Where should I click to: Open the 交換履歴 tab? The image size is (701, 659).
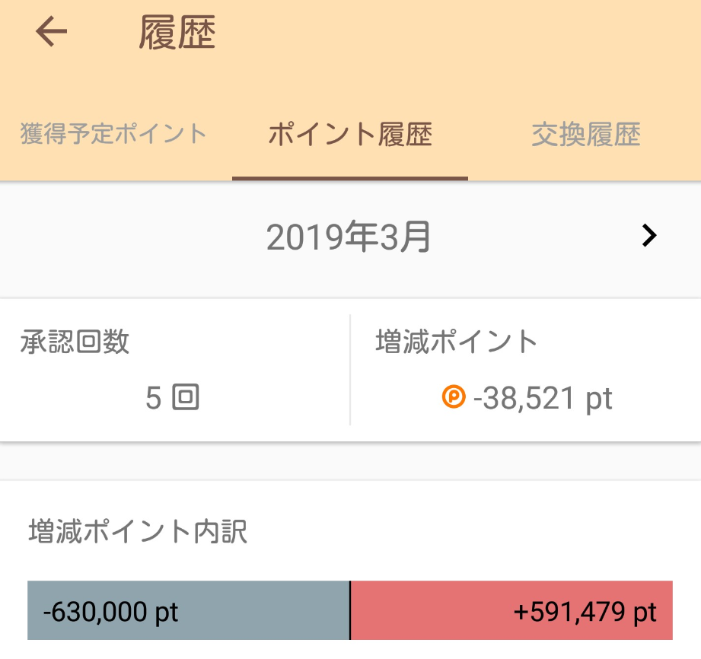[585, 134]
